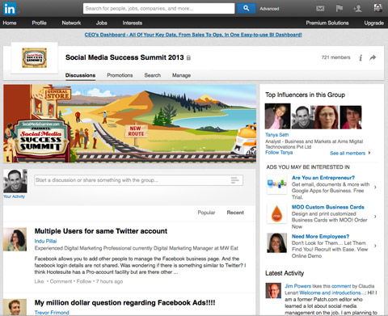This screenshot has height=316, width=388.
Task: Click the Social Media Success Summit group logo
Action: [34, 57]
